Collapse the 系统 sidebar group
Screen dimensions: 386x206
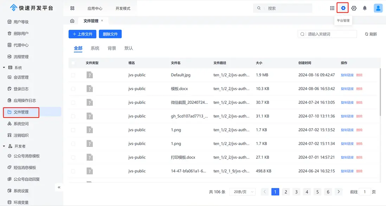[4, 67]
